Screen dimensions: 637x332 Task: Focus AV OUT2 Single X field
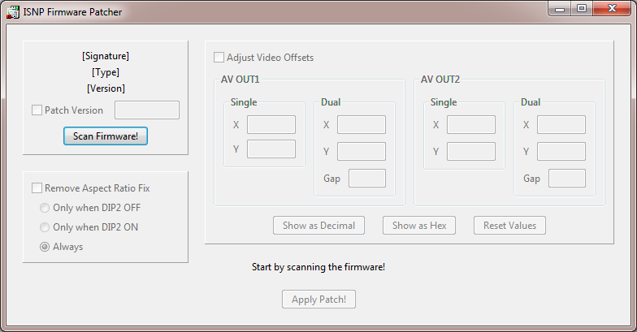pos(471,125)
